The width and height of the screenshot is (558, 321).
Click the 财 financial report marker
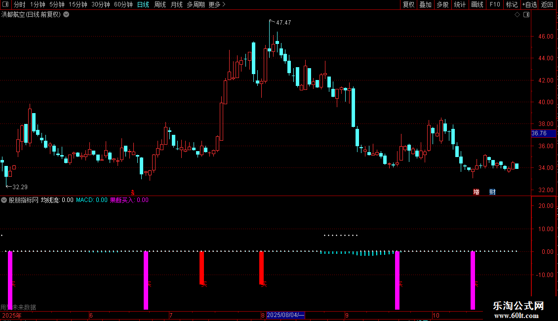tap(492, 192)
